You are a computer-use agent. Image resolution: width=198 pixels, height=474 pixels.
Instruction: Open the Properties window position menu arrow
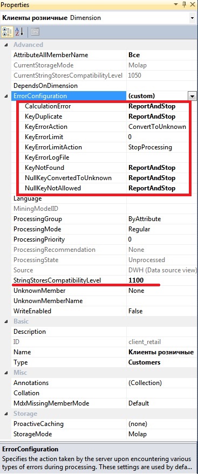(176, 4)
